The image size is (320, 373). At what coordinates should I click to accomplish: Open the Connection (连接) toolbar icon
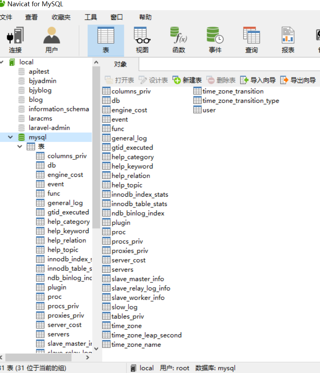tap(15, 40)
